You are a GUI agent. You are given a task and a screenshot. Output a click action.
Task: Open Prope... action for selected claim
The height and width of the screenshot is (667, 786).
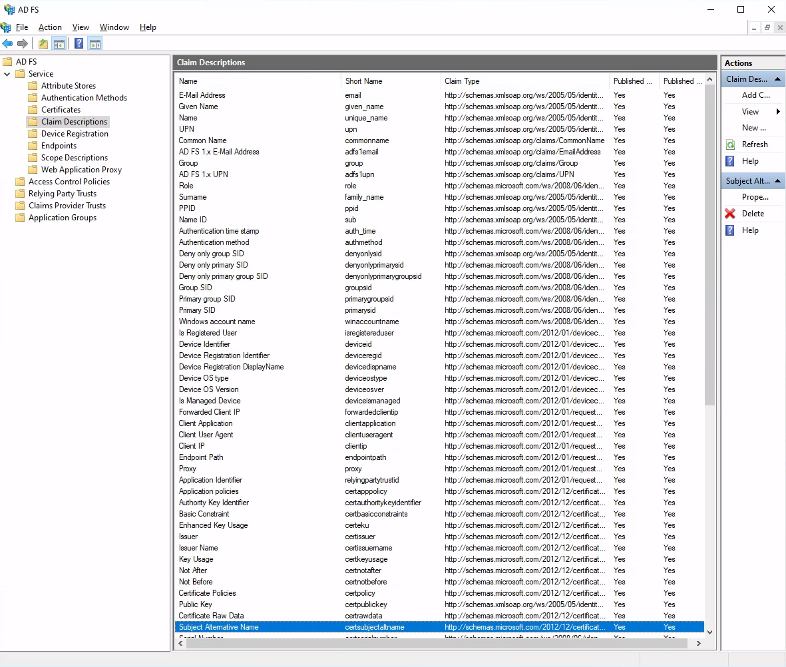[x=755, y=197]
